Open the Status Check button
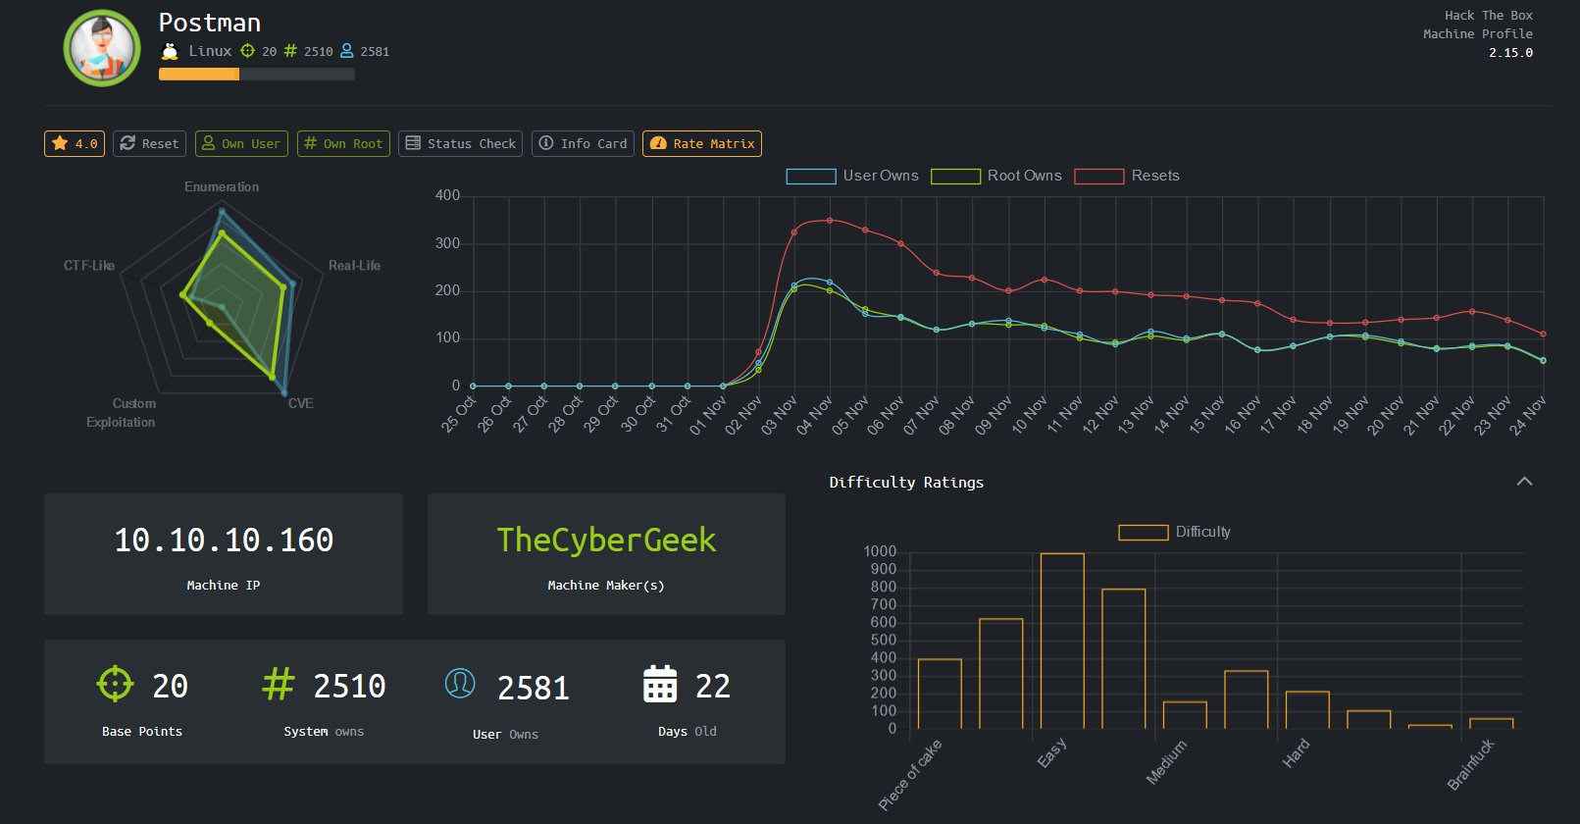Screen dimensions: 1580x824 tap(460, 143)
